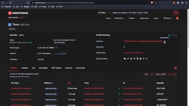Click the blue checkmark icon in Profile Summary

pyautogui.click(x=173, y=35)
